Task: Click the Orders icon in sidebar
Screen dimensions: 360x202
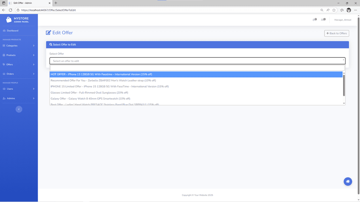Action: click(x=4, y=74)
